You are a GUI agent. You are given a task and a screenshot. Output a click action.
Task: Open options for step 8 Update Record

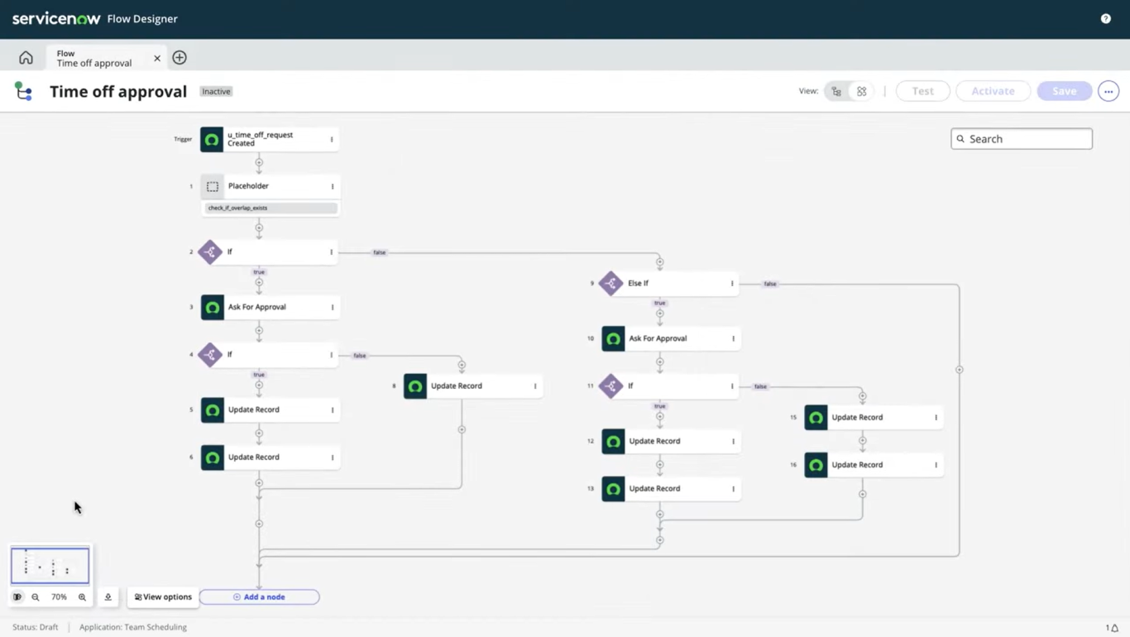point(535,386)
